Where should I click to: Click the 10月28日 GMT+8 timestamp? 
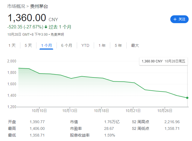point(28,35)
